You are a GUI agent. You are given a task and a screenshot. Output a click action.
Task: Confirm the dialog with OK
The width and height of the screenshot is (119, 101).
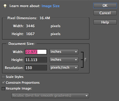[x=105, y=6]
